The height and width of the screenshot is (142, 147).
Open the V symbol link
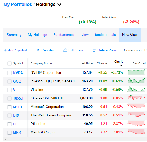[x=14, y=90]
